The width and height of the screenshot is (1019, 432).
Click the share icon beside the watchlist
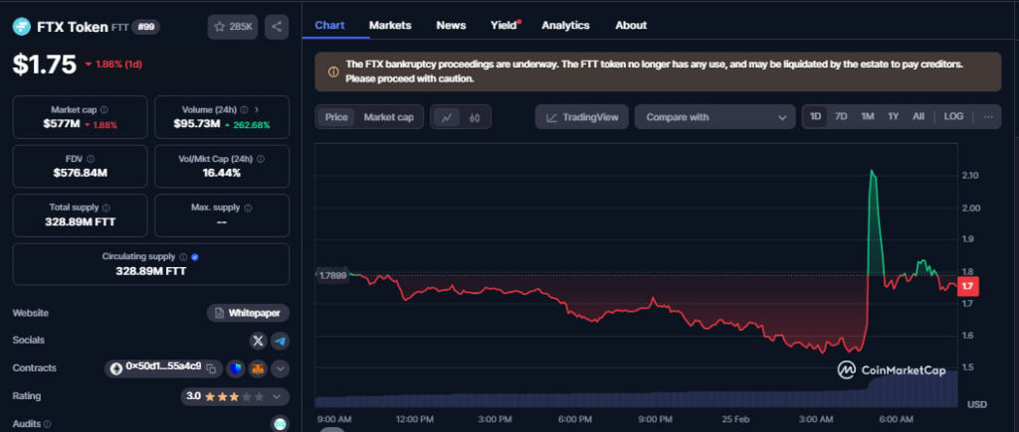[x=277, y=27]
